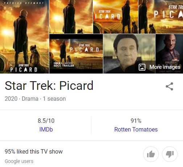Click the thumbs up button
The width and height of the screenshot is (183, 167).
pyautogui.click(x=151, y=154)
